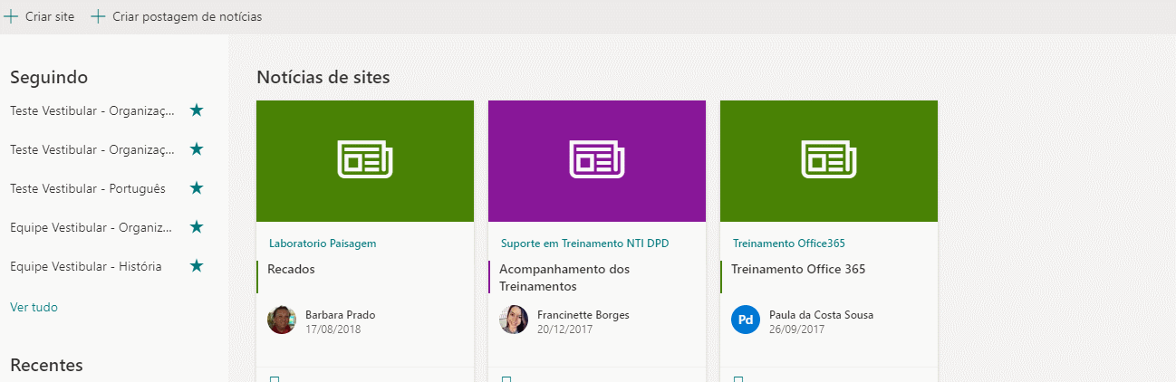
Task: Select the author name Barbara Prado
Action: tap(340, 315)
